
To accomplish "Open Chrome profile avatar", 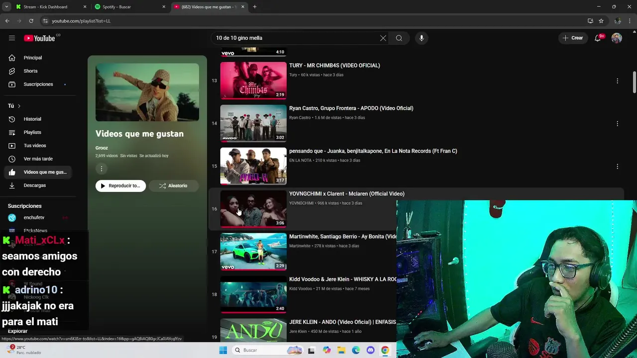I will click(x=618, y=21).
